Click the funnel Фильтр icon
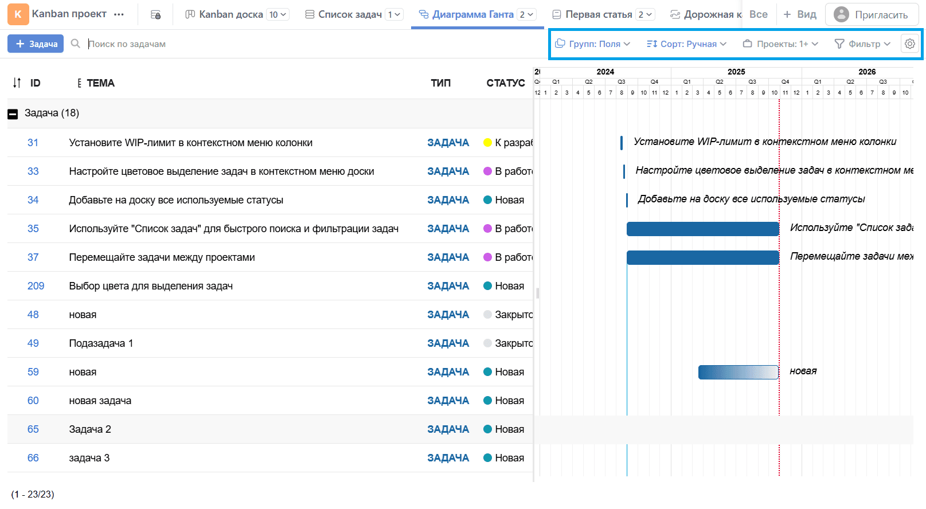This screenshot has width=926, height=509. (x=839, y=44)
